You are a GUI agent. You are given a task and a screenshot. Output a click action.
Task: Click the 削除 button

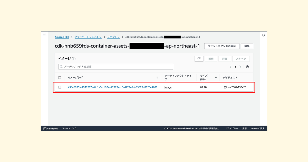point(211,59)
